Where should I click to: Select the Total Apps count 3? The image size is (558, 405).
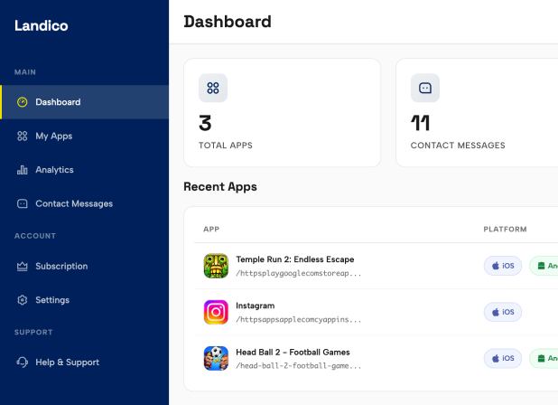[x=205, y=123]
